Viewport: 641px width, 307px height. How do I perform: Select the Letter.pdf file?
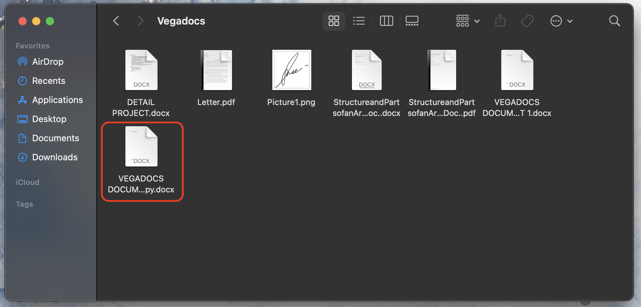pos(216,70)
